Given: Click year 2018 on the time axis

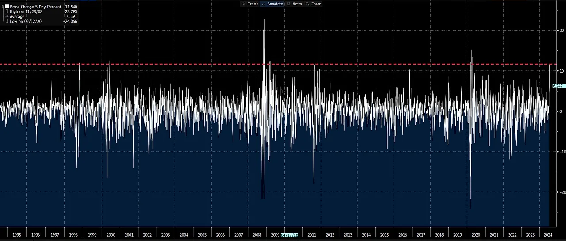Looking at the screenshot, I should pyautogui.click(x=439, y=235).
